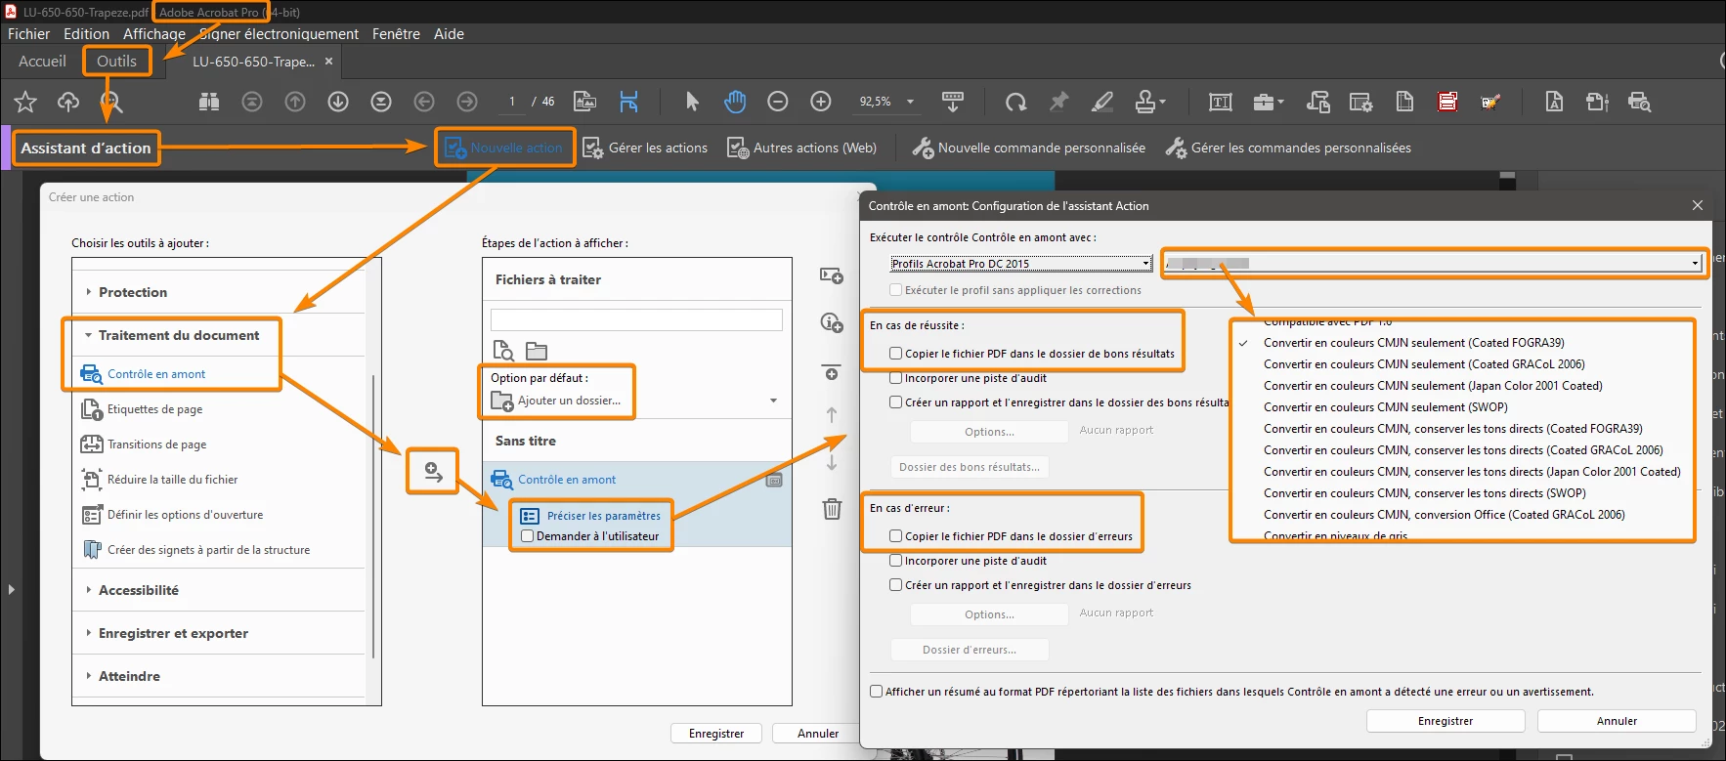Tick Demander à l'utilisateur checkbox
The width and height of the screenshot is (1726, 761).
point(528,536)
